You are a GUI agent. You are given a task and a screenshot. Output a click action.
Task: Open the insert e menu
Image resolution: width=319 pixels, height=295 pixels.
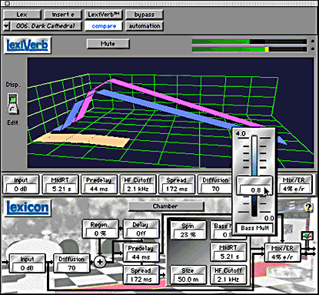click(63, 15)
